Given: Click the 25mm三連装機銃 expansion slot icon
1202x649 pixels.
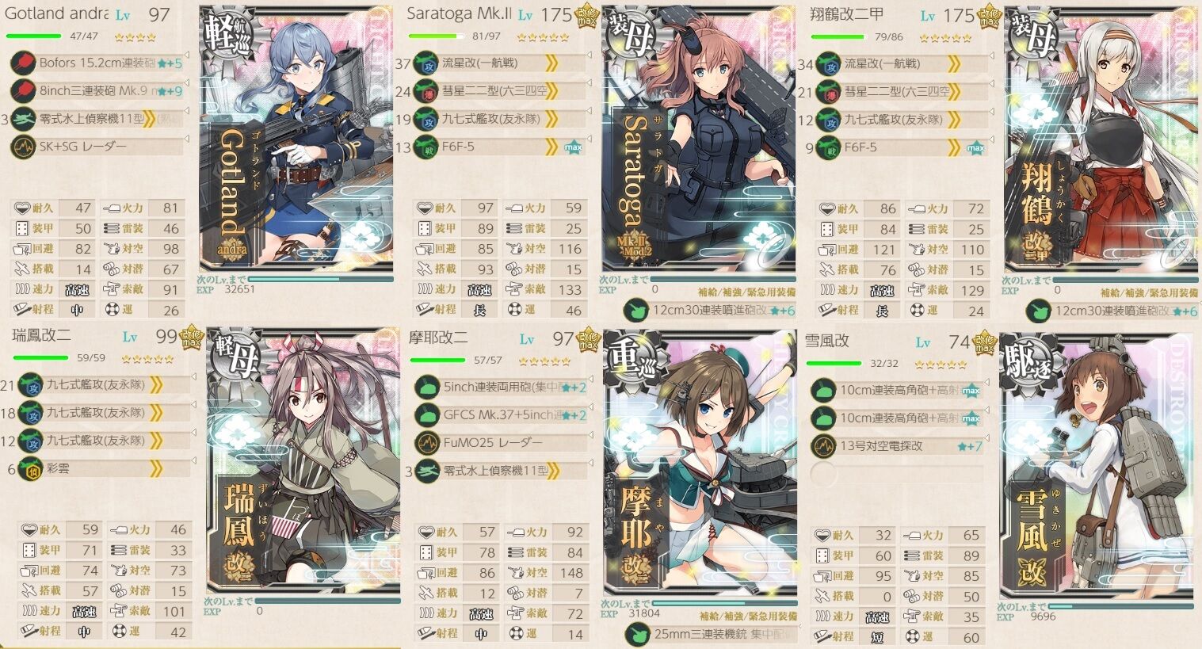Looking at the screenshot, I should [x=636, y=635].
